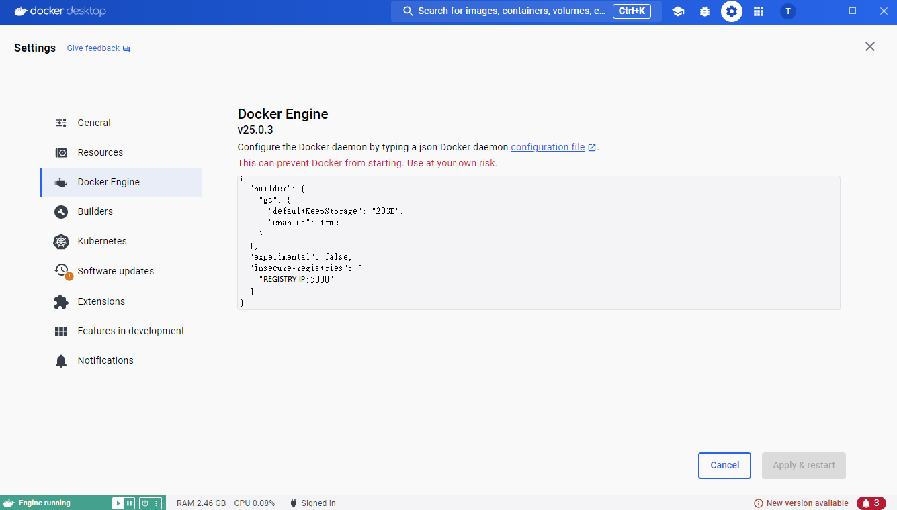
Task: Switch to the Builders settings tab
Action: [x=121, y=211]
